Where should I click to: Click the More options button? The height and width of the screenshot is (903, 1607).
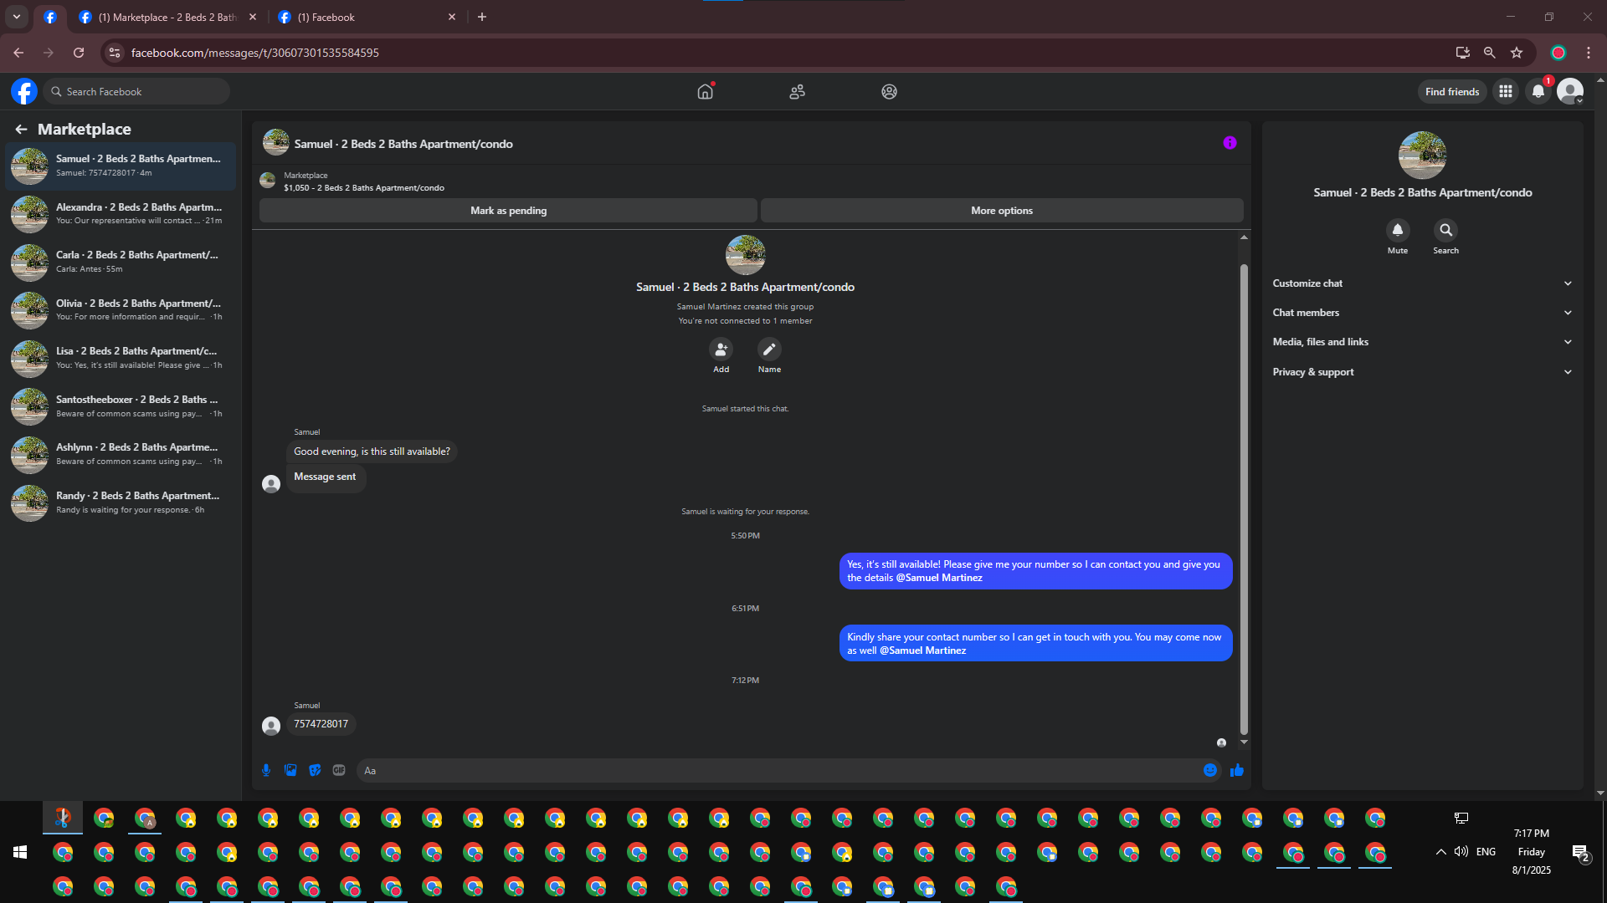(1002, 211)
